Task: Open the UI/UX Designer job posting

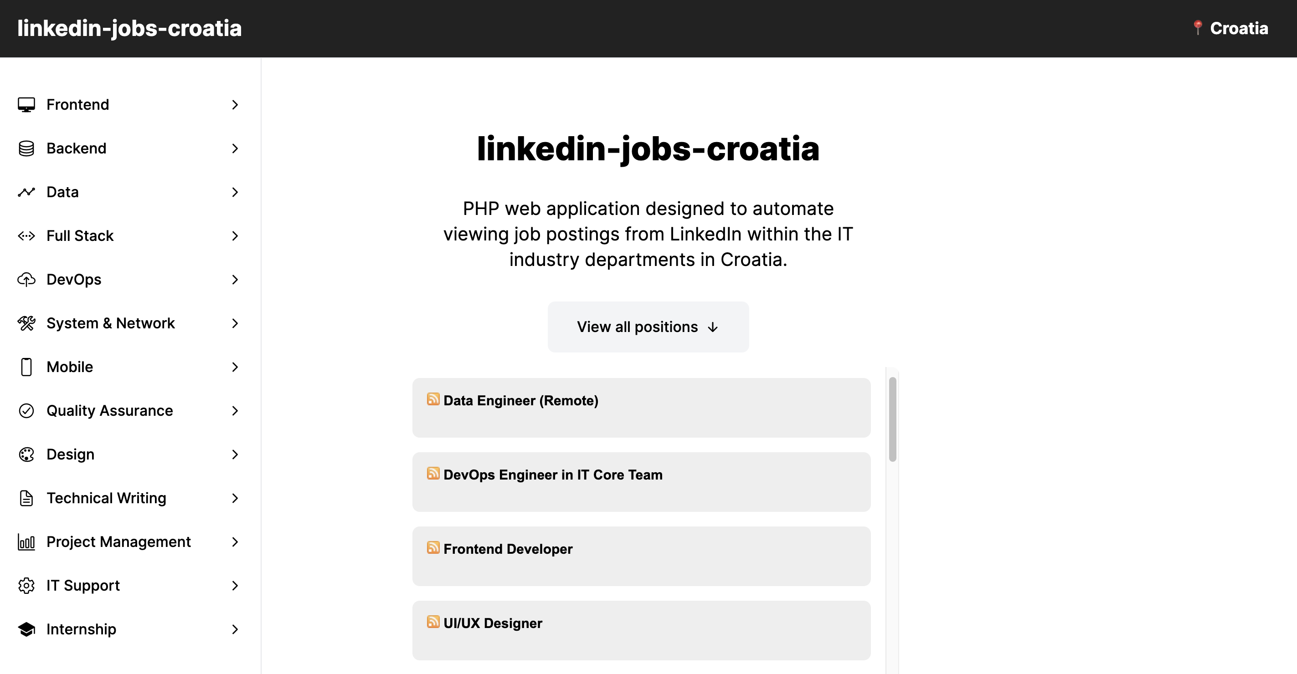Action: 493,623
